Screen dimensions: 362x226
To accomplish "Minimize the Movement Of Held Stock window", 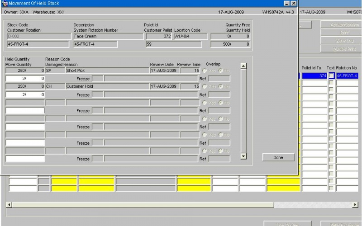I will pyautogui.click(x=286, y=3).
